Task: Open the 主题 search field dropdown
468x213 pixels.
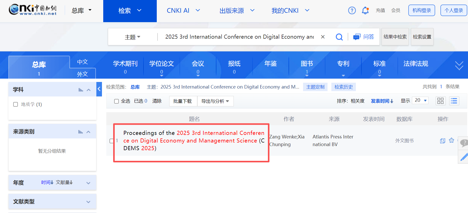Action: tap(133, 37)
